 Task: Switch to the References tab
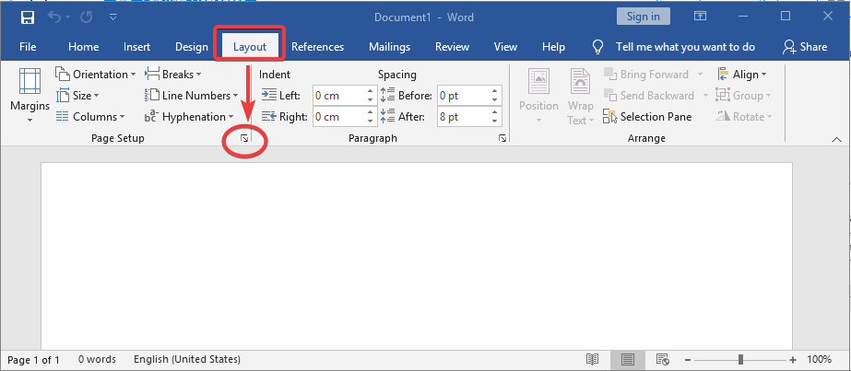(317, 47)
